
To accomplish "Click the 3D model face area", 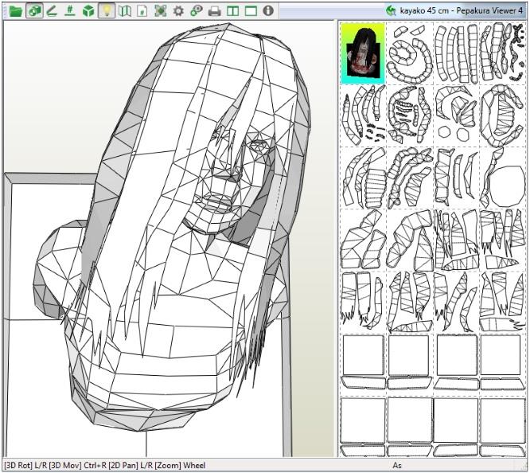I will (x=227, y=179).
